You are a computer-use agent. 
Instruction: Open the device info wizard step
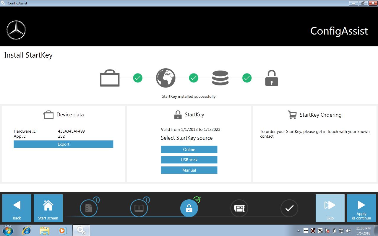tap(139, 208)
